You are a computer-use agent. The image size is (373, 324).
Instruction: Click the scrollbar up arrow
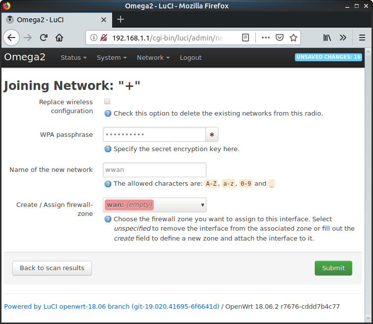point(368,52)
